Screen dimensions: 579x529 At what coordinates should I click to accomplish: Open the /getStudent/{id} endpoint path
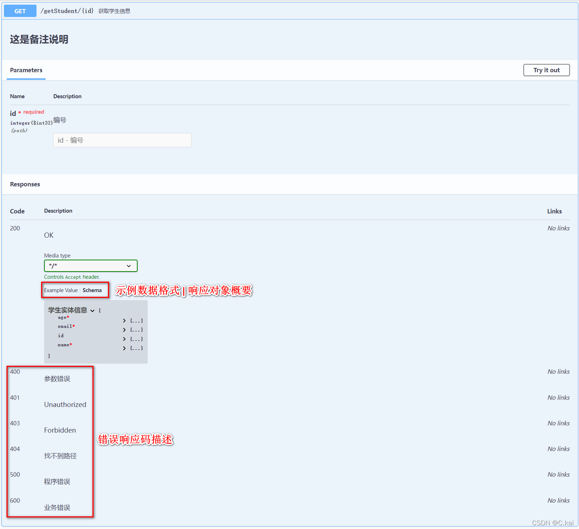[67, 11]
